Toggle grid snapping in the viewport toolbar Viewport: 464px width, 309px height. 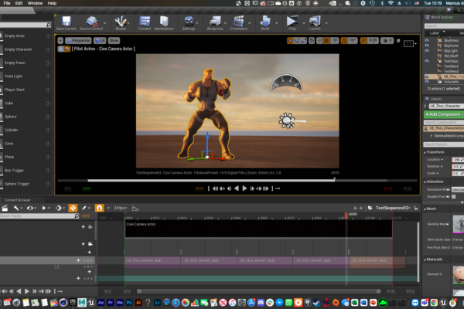pos(326,41)
